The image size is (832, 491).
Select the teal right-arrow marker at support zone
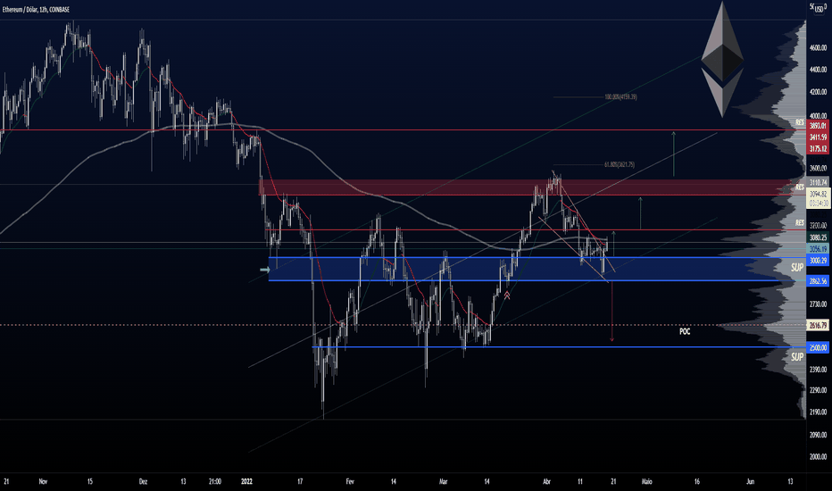265,270
